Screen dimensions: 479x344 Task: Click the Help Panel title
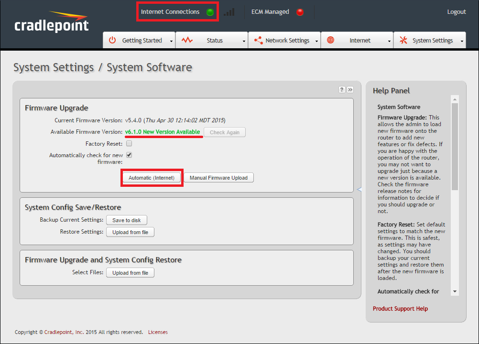(392, 91)
